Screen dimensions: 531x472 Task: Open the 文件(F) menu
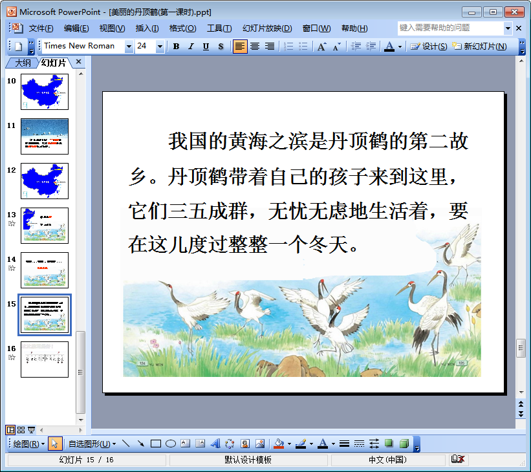pyautogui.click(x=41, y=28)
